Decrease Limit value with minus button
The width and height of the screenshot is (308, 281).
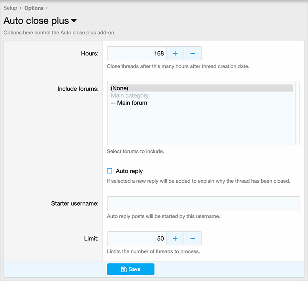(x=193, y=238)
